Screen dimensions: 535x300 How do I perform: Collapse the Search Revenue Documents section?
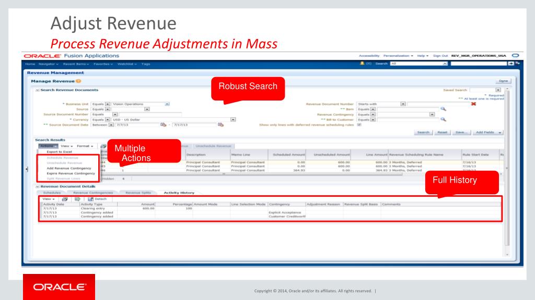coord(38,90)
